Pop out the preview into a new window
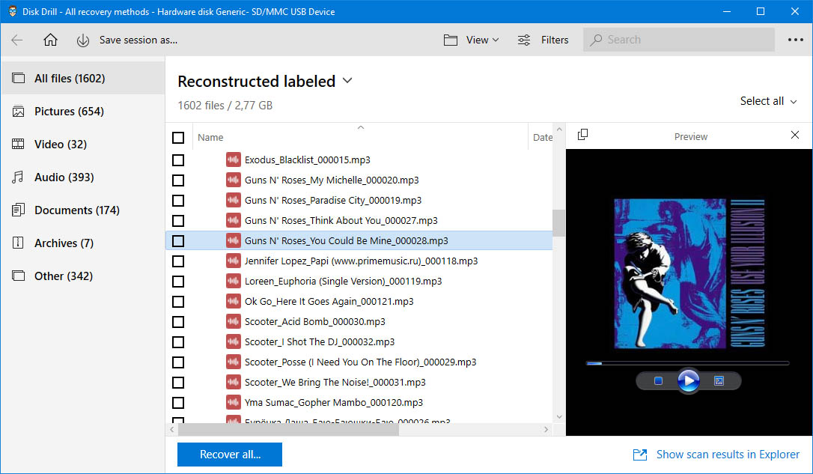This screenshot has height=474, width=813. point(582,134)
